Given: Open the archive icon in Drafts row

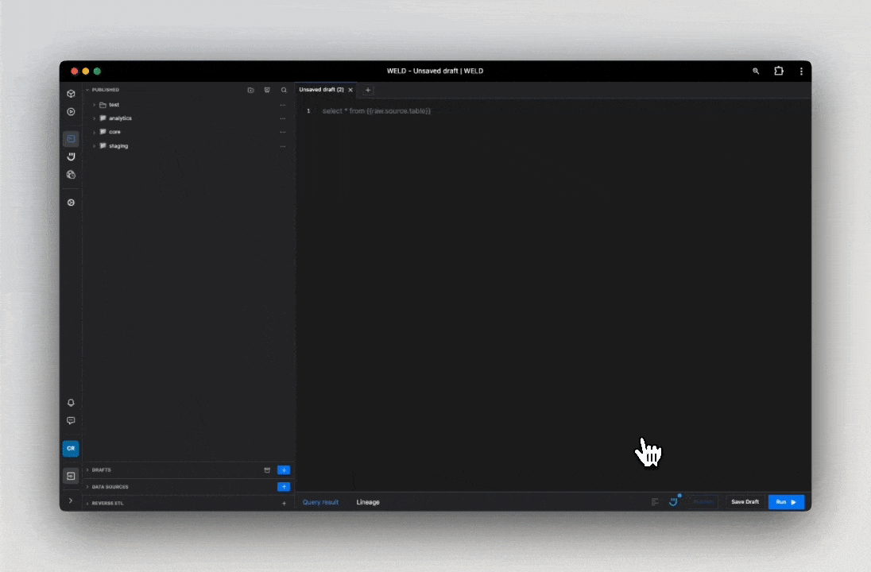Looking at the screenshot, I should pos(267,470).
